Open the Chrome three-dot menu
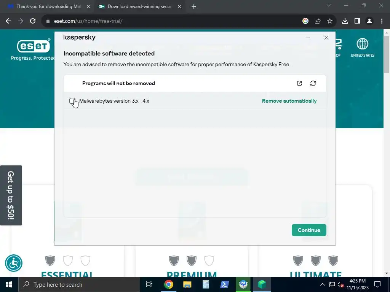390x292 pixels. tap(382, 21)
